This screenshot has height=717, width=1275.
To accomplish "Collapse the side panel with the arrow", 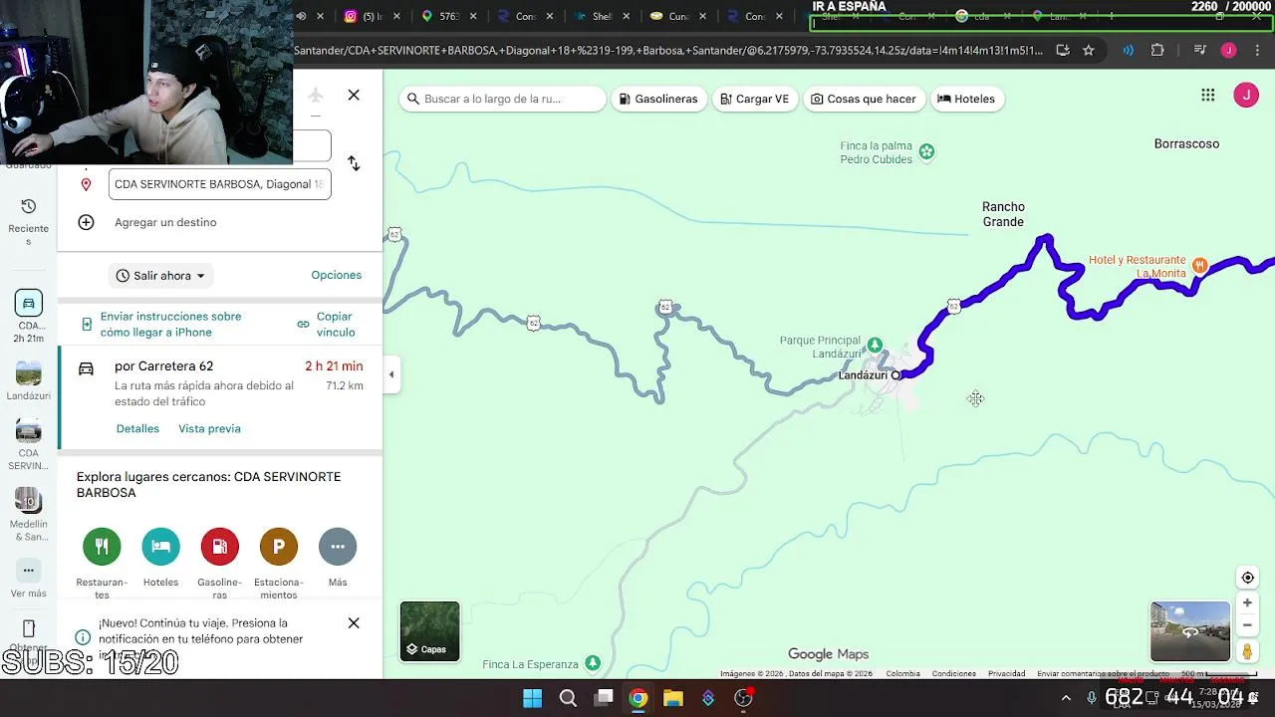I will [x=391, y=374].
